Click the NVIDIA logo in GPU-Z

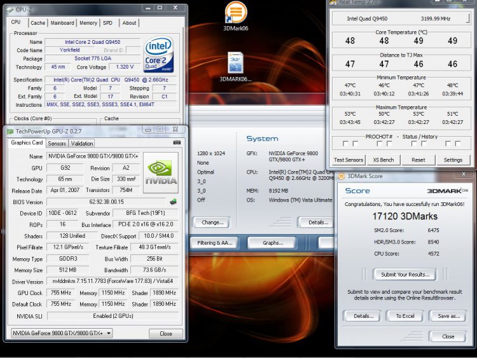(x=161, y=172)
